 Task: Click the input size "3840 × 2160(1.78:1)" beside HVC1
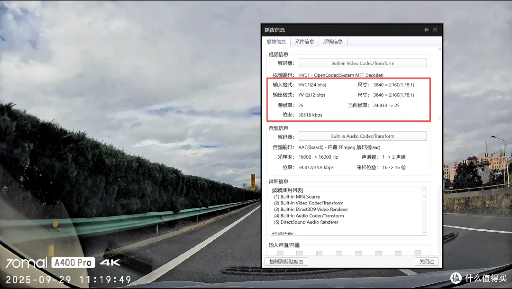(x=393, y=85)
